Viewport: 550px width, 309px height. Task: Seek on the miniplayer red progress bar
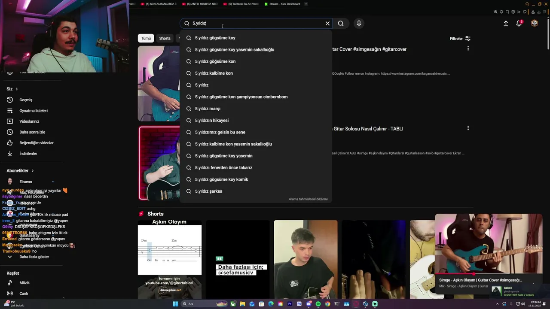coord(489,274)
